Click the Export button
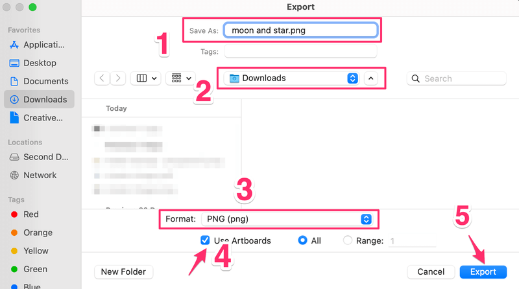Viewport: 519px width, 289px height. click(483, 272)
